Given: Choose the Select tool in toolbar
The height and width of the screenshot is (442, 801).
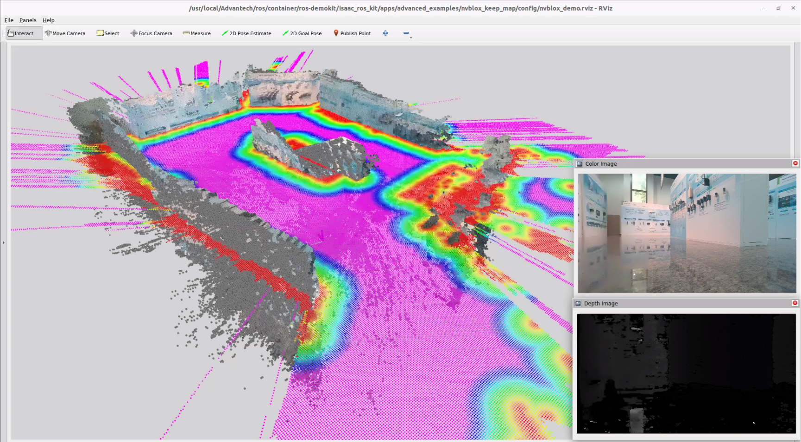Looking at the screenshot, I should 108,33.
